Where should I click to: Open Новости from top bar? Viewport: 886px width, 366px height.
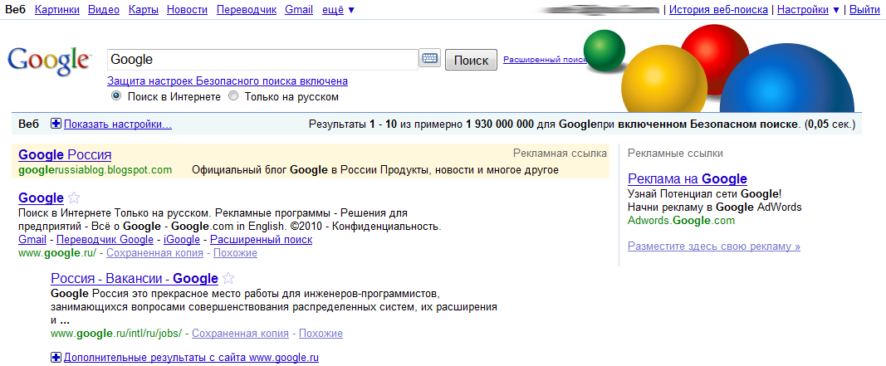187,10
